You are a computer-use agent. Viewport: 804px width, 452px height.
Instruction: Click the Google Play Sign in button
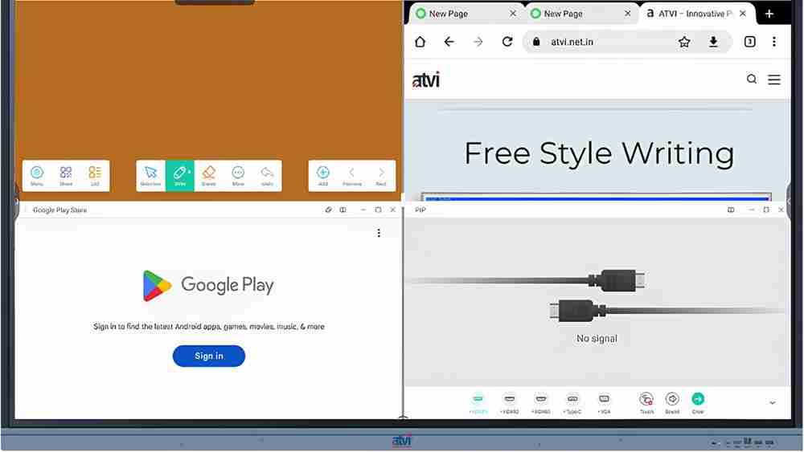pos(209,356)
